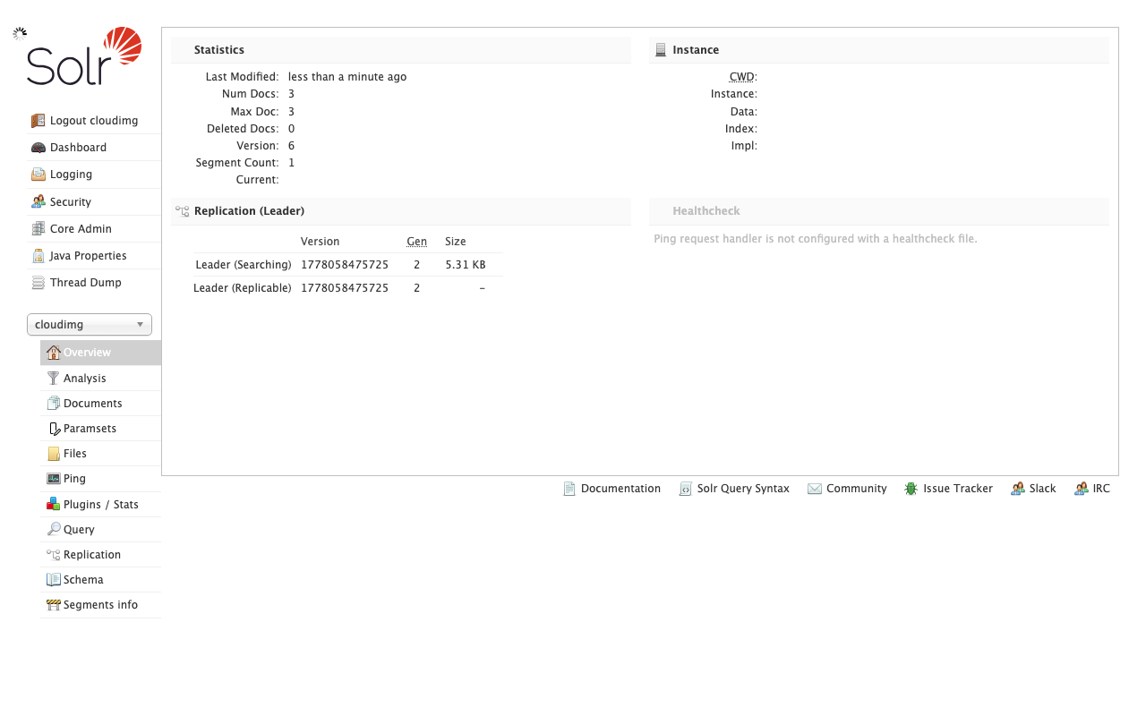
Task: Click the Solr logo
Action: tap(84, 56)
